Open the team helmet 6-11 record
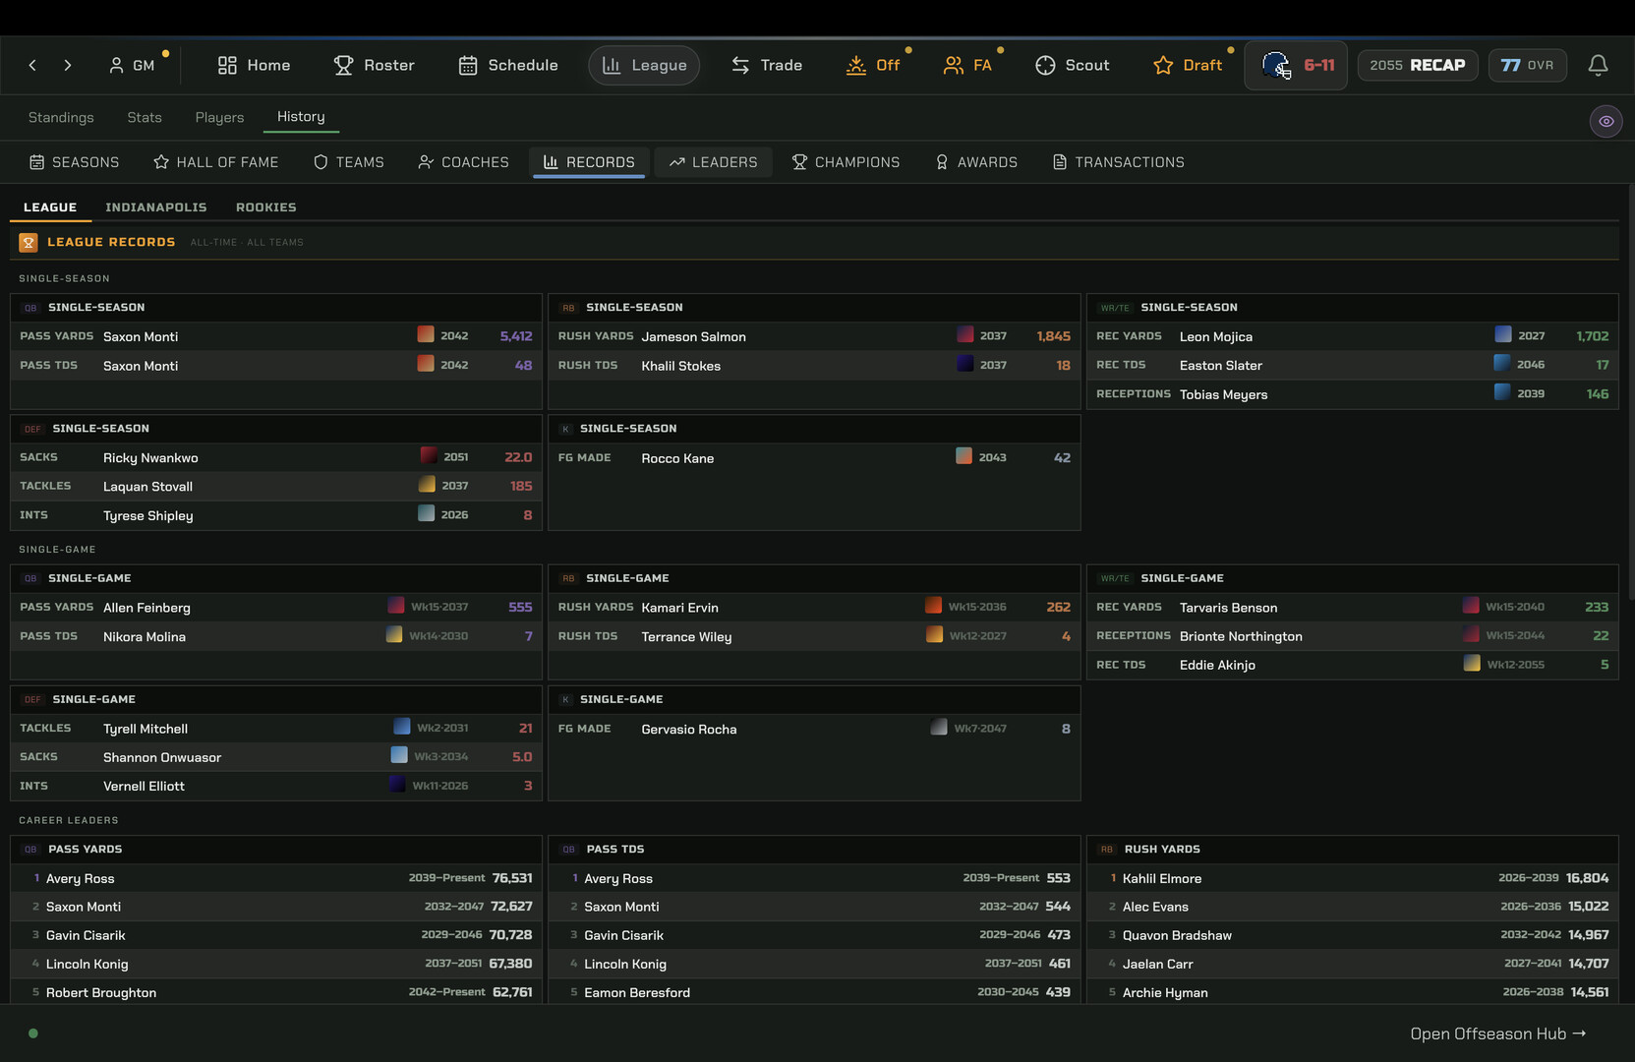 click(x=1296, y=65)
